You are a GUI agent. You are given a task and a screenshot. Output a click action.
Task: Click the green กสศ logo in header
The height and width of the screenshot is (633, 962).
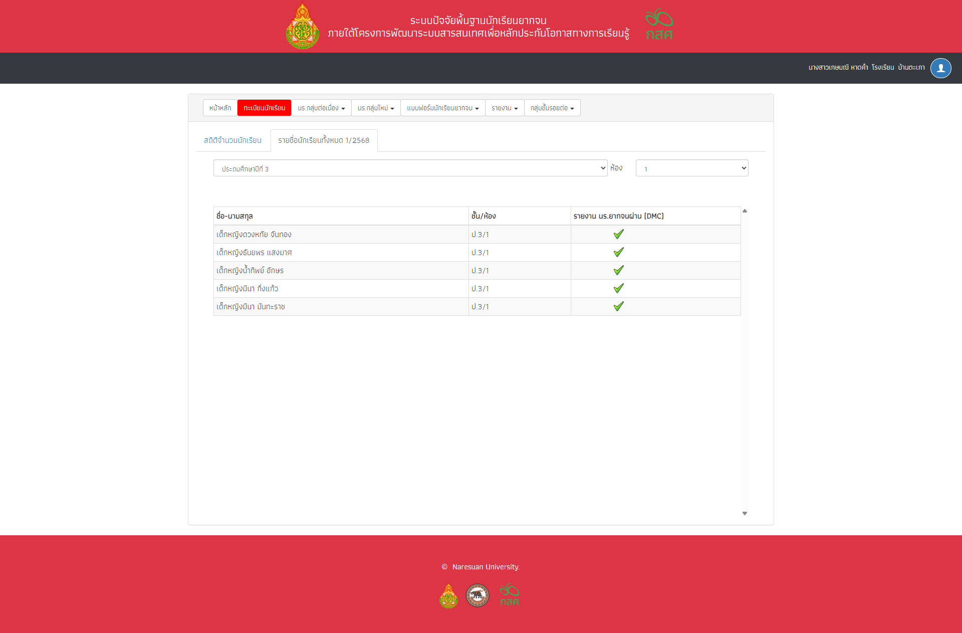click(659, 25)
